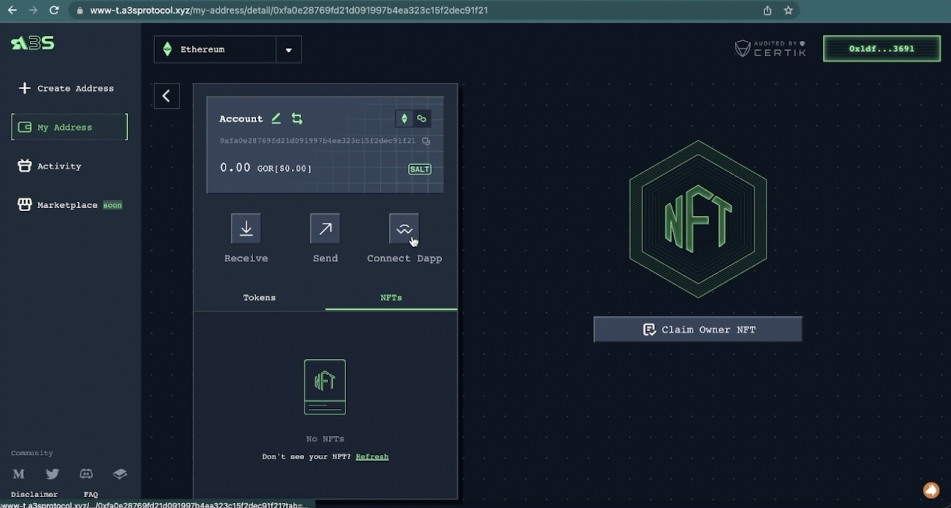The image size is (951, 508).
Task: Bookmark this page with star icon
Action: tap(788, 10)
